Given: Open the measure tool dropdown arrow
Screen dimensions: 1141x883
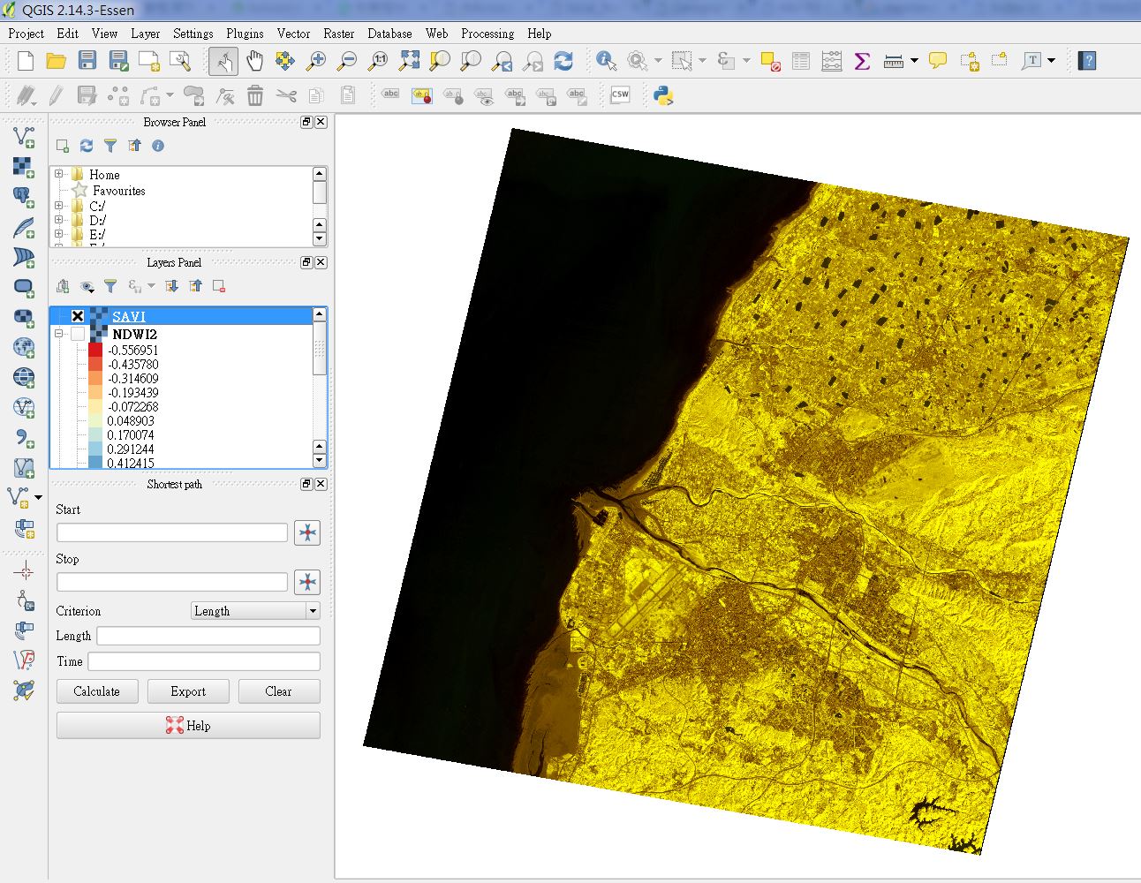Looking at the screenshot, I should pyautogui.click(x=914, y=61).
